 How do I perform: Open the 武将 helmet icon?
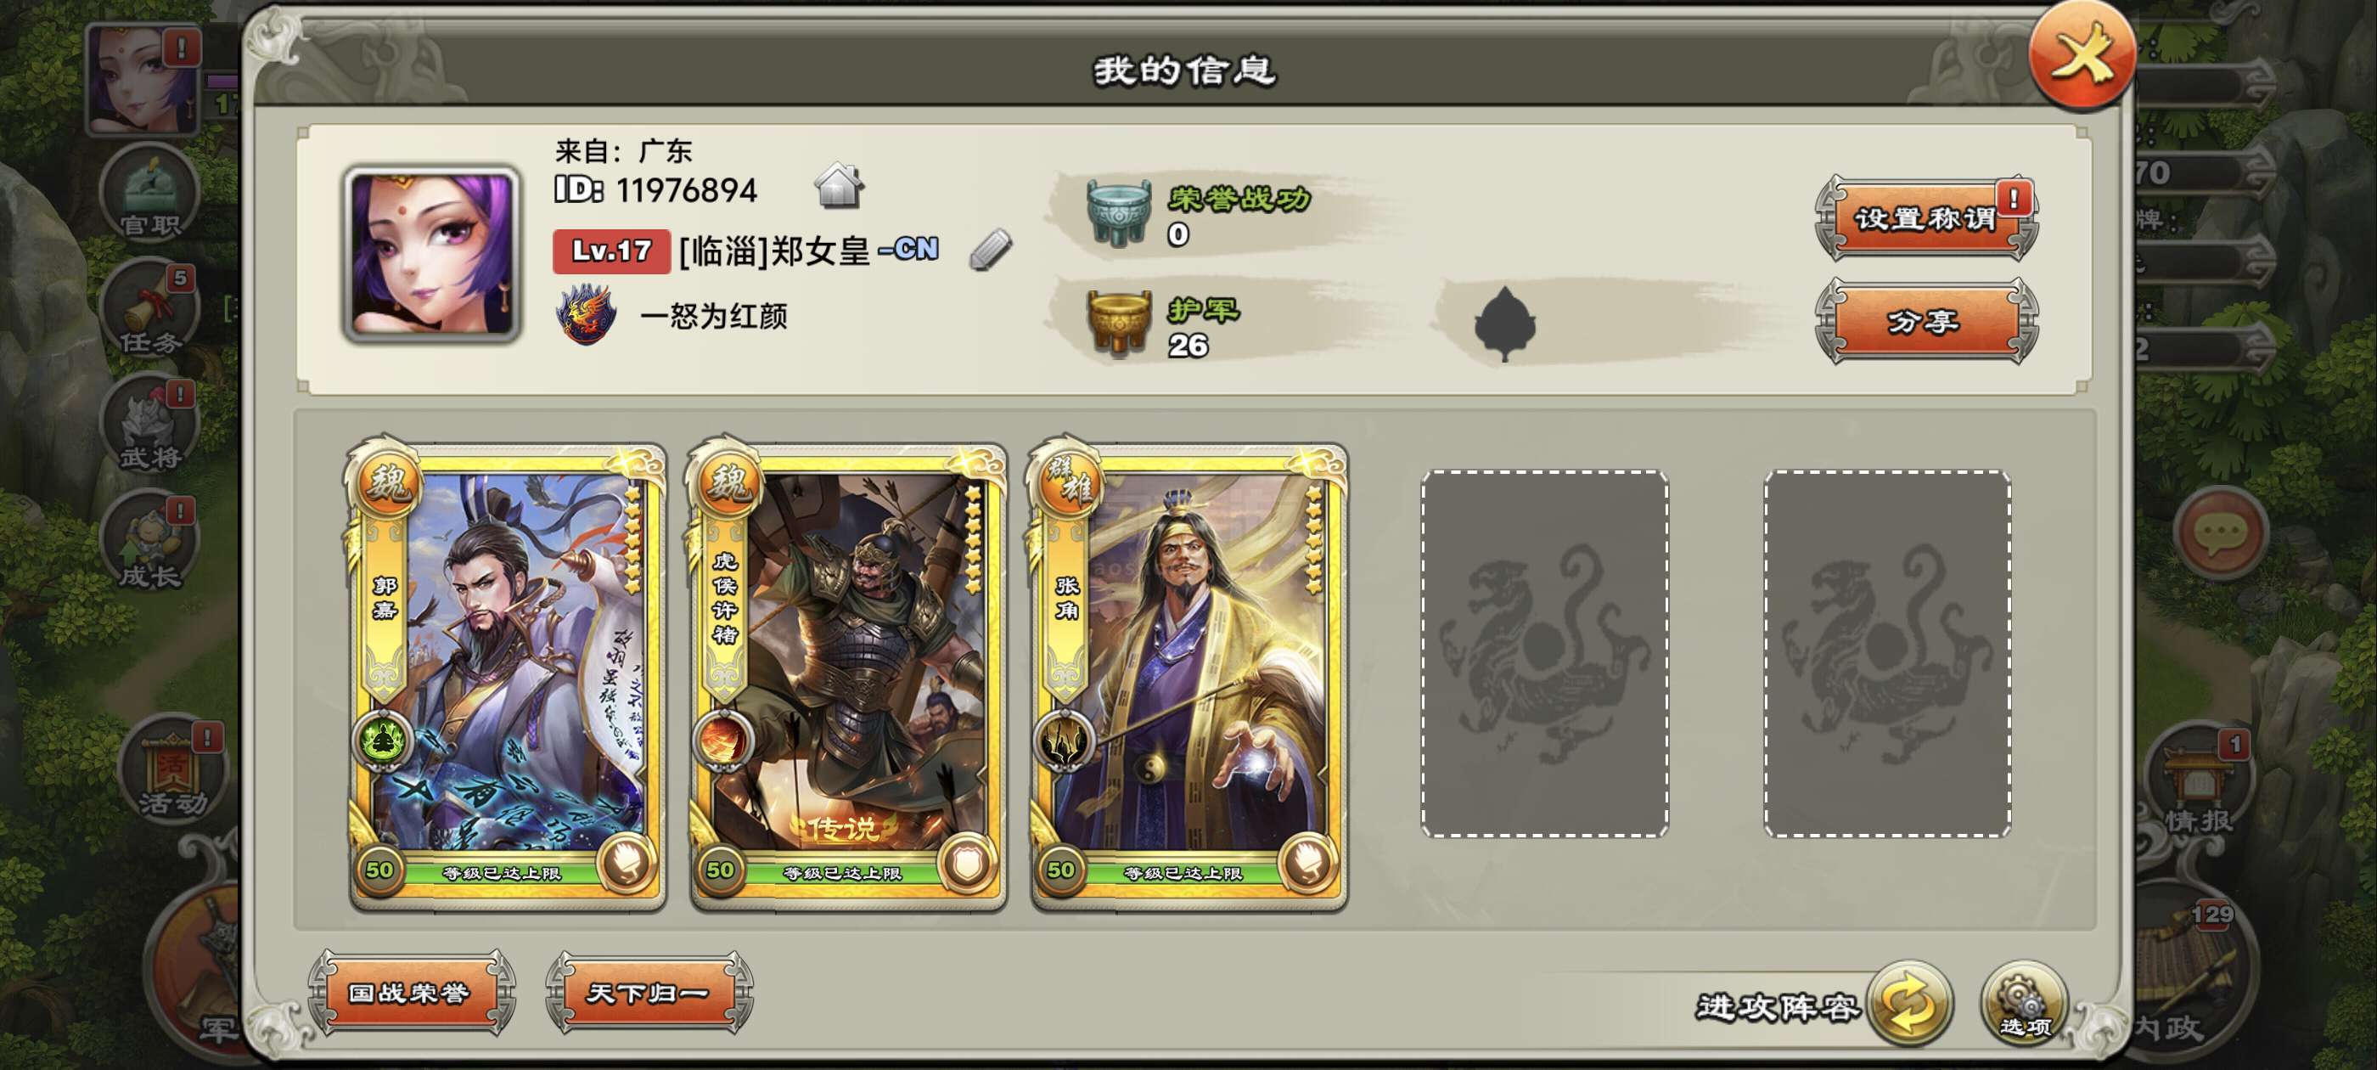click(x=149, y=425)
